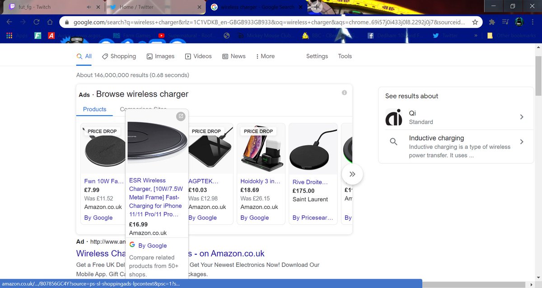Open the media control icon in toolbar

(x=505, y=22)
